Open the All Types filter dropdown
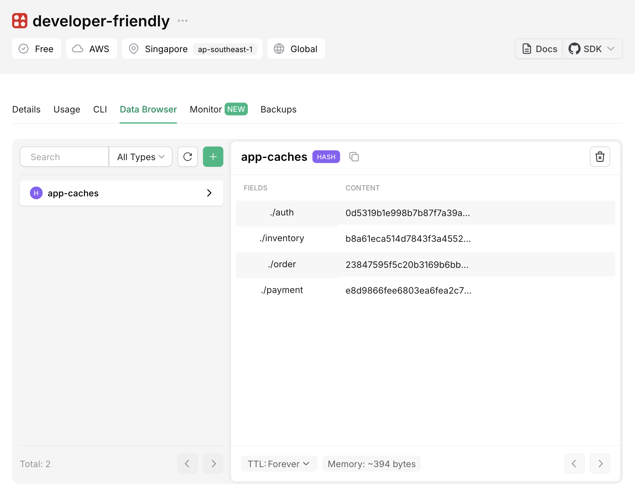 (141, 157)
